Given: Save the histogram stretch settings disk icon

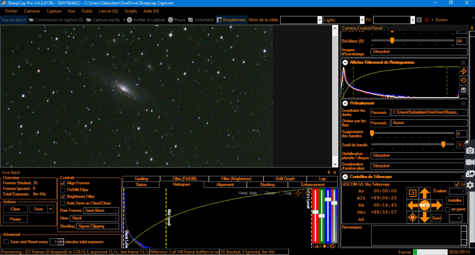Looking at the screenshot, I should point(463,90).
